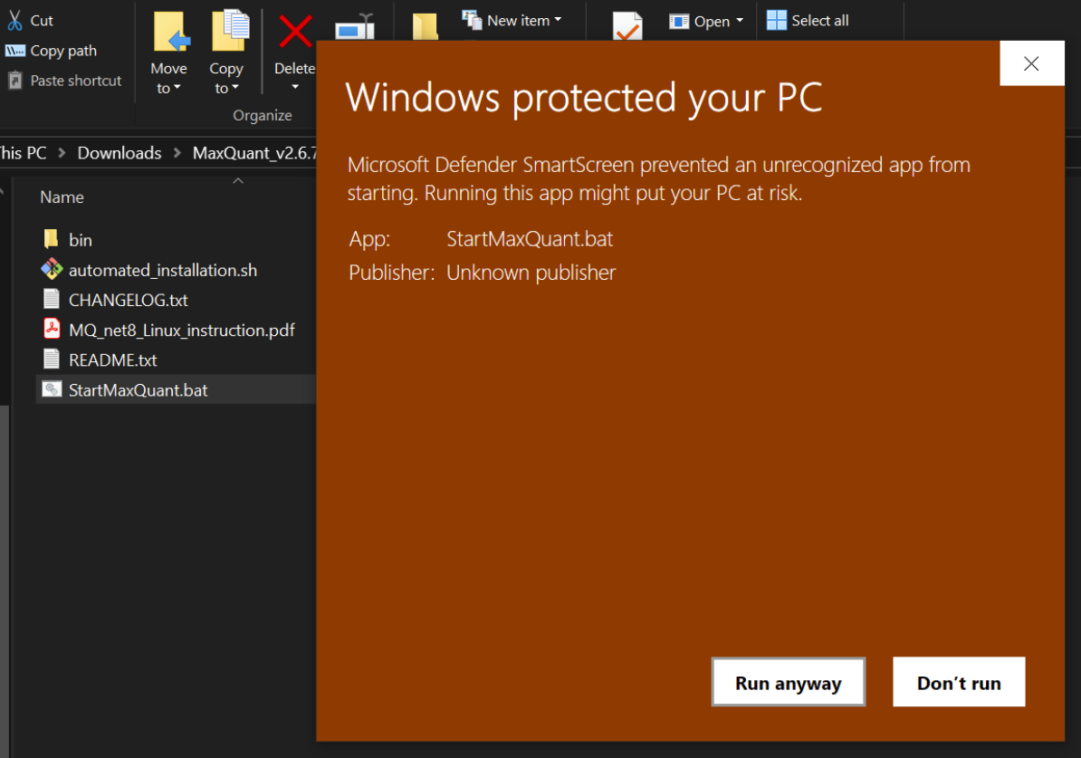1081x758 pixels.
Task: Click the README.txt document icon
Action: (51, 360)
